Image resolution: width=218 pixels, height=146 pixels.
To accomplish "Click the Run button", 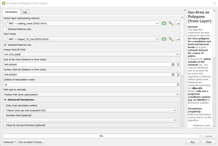I will click(192, 142).
